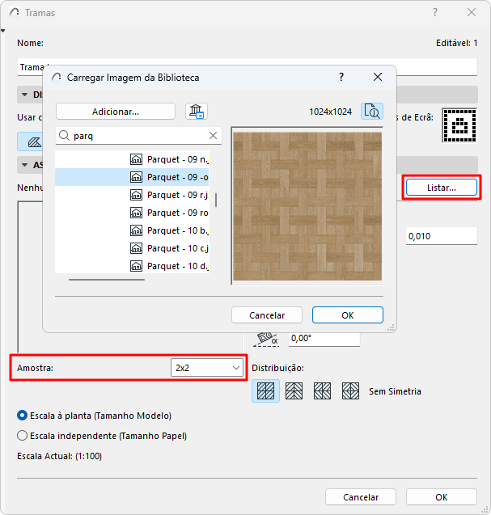Click Cancelar in Tramas window
491x515 pixels.
361,497
